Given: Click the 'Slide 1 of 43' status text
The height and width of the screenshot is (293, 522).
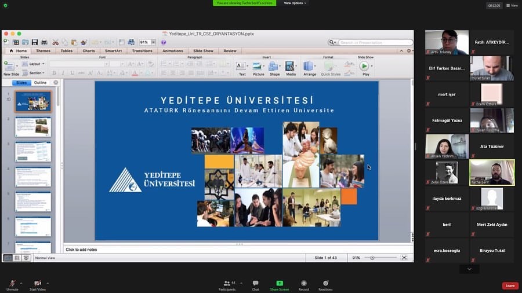Looking at the screenshot, I should (x=325, y=258).
